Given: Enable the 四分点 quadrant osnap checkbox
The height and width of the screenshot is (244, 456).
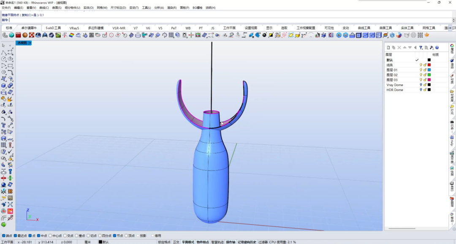Looking at the screenshot, I should (100, 236).
